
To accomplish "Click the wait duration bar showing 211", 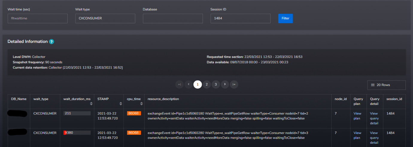I will (77, 113).
